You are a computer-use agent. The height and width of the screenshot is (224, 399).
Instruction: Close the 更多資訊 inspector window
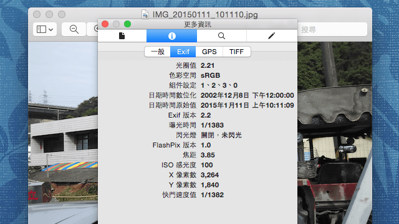pyautogui.click(x=105, y=24)
